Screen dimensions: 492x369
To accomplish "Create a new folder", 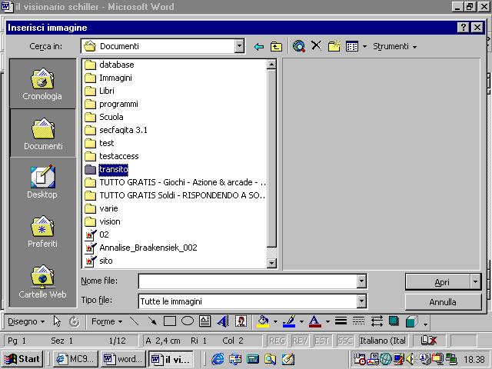I will point(334,46).
